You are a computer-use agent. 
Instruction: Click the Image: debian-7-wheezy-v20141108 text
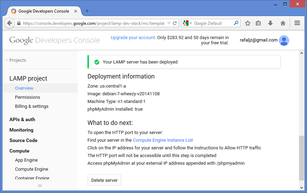124,94
